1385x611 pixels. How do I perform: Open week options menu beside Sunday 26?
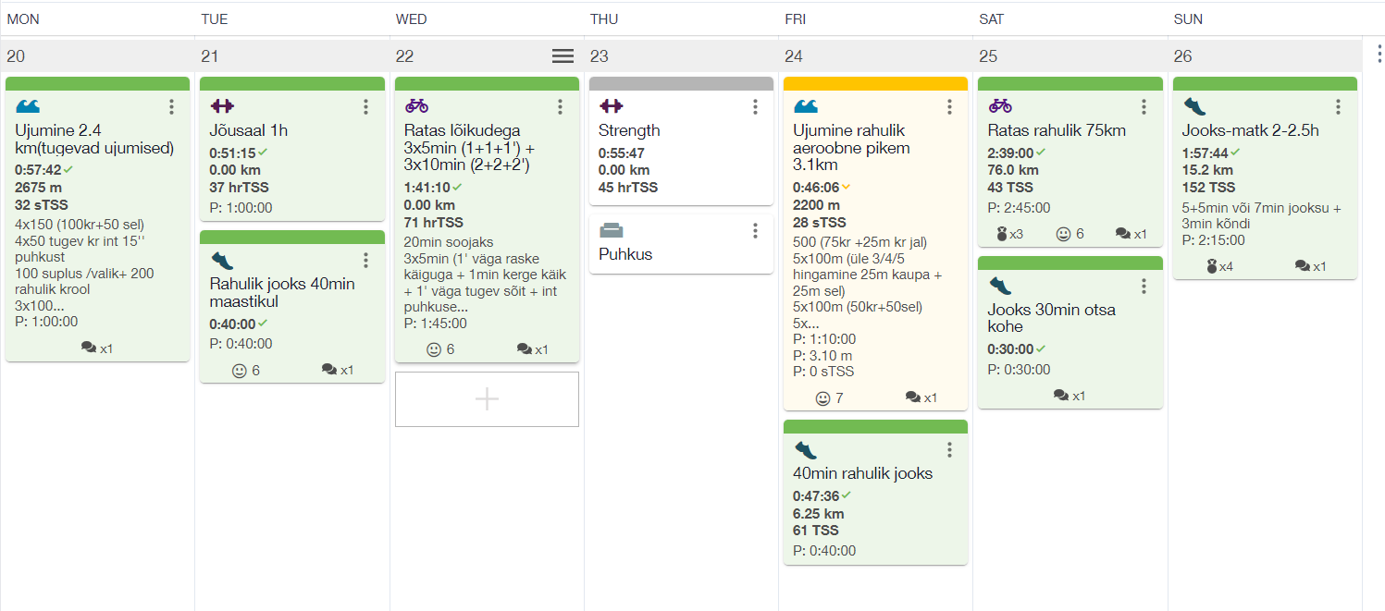point(1379,55)
